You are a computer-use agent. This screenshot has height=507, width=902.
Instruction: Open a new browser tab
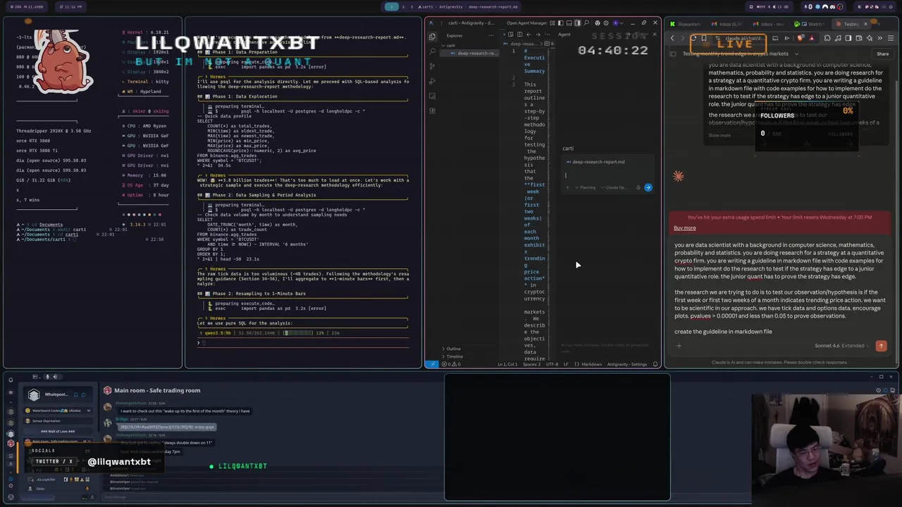(879, 24)
